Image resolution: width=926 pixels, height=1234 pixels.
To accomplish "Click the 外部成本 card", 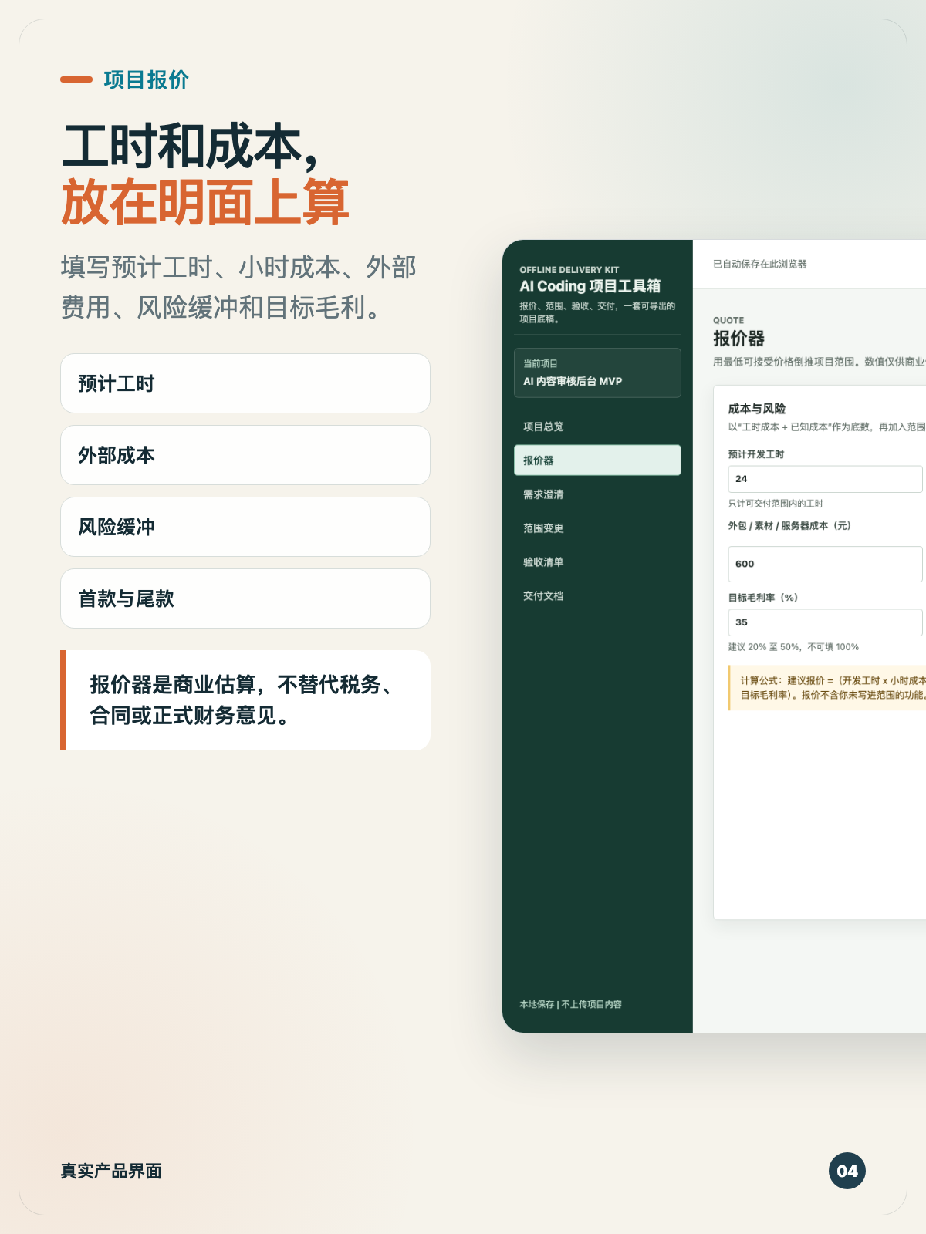I will pos(245,455).
